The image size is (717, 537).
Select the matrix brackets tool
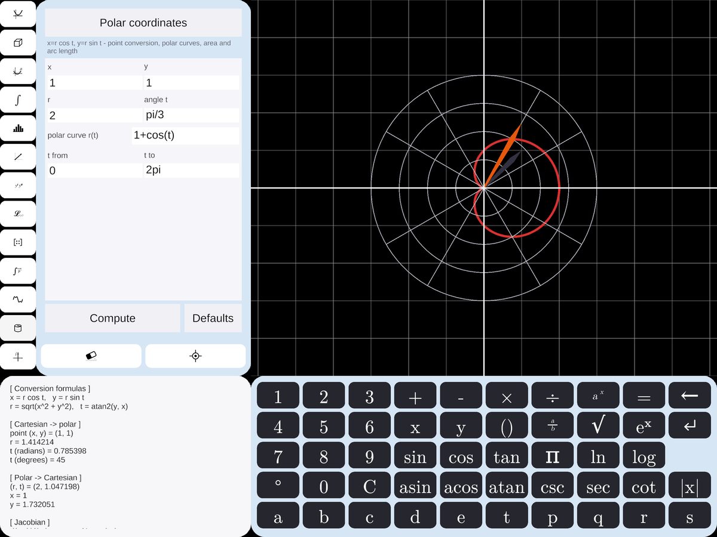[18, 243]
